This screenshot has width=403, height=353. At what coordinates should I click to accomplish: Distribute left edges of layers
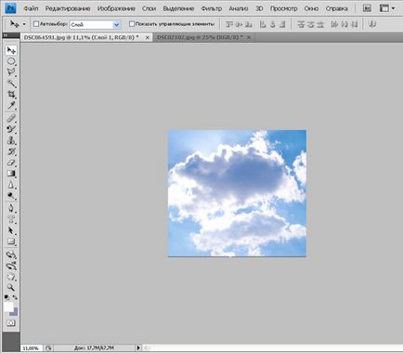[334, 24]
